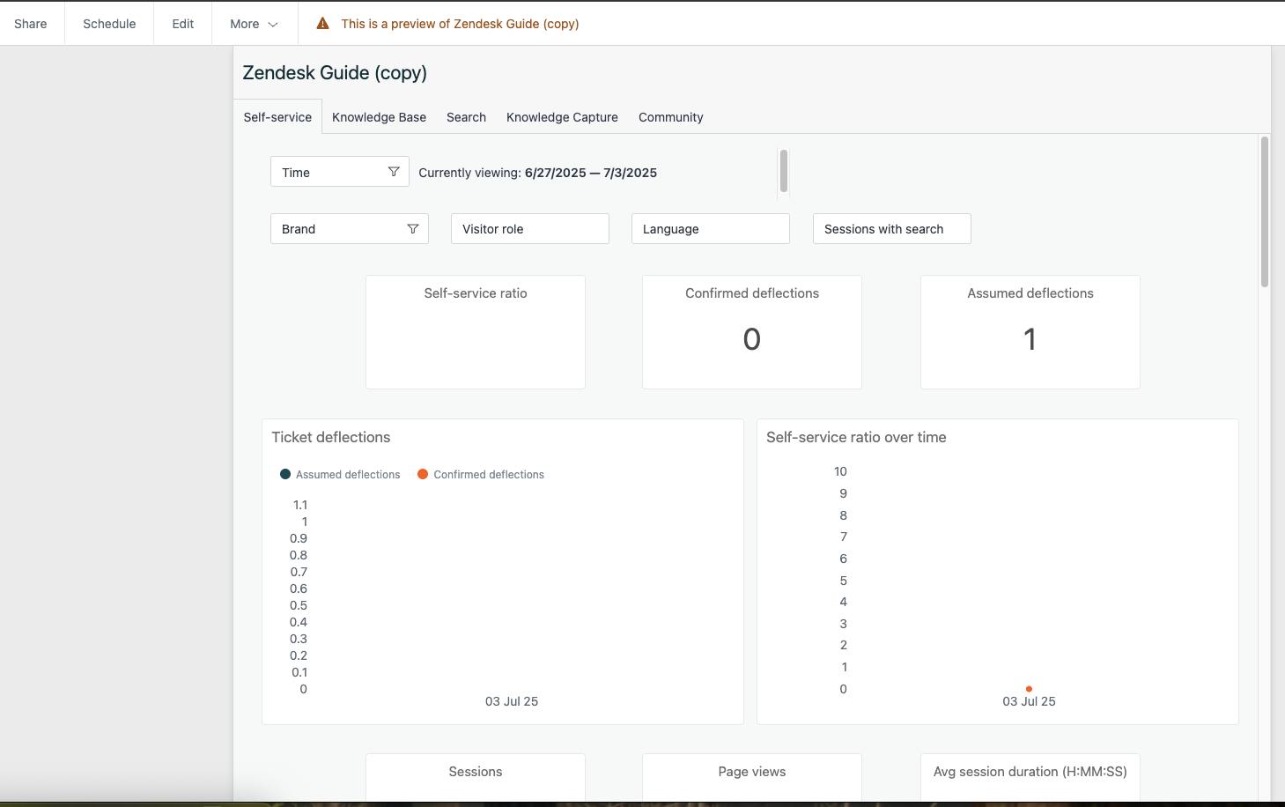Click the Schedule button
The image size is (1285, 807).
(x=109, y=24)
